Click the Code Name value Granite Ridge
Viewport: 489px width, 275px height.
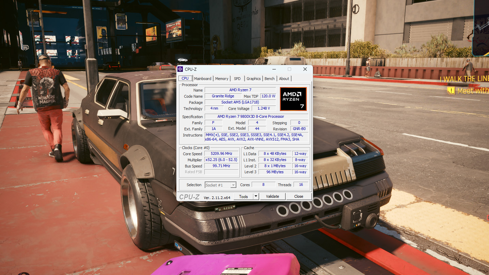(x=223, y=96)
